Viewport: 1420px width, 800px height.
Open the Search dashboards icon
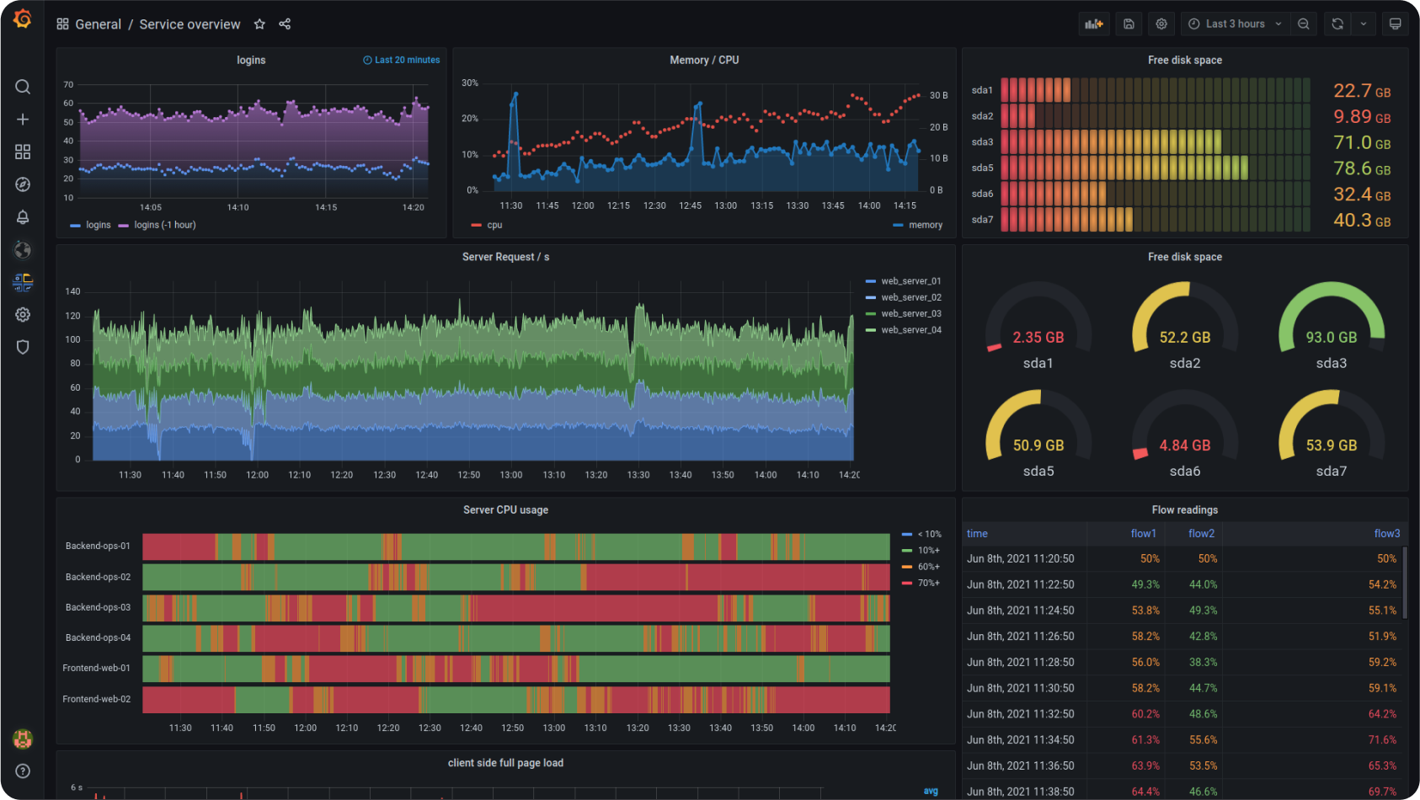[x=23, y=87]
